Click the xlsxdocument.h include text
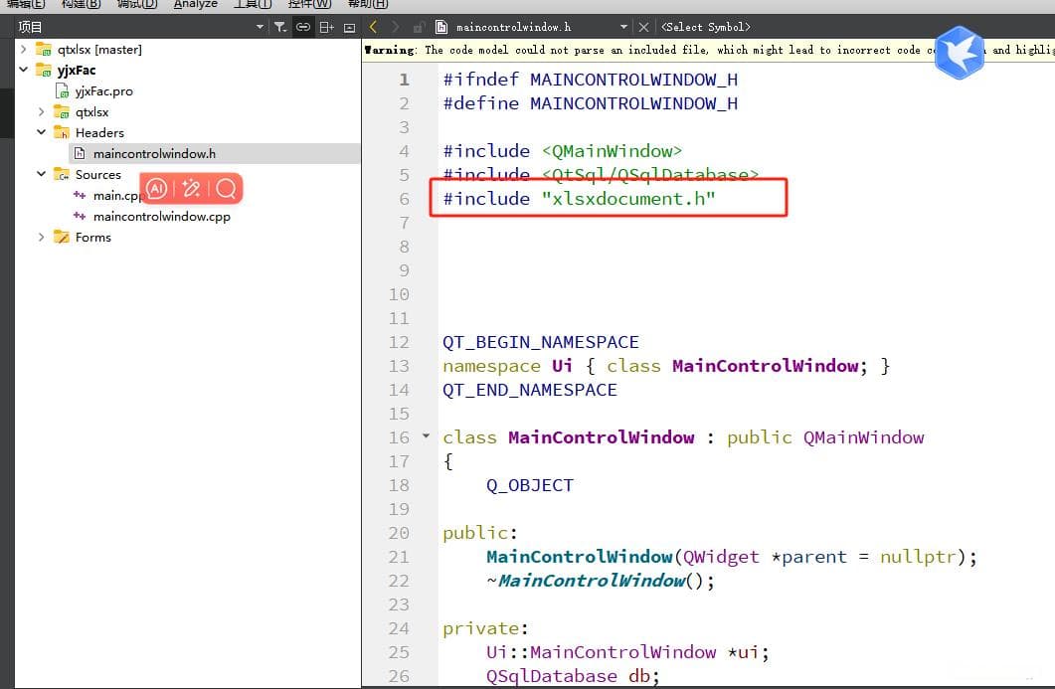 628,199
